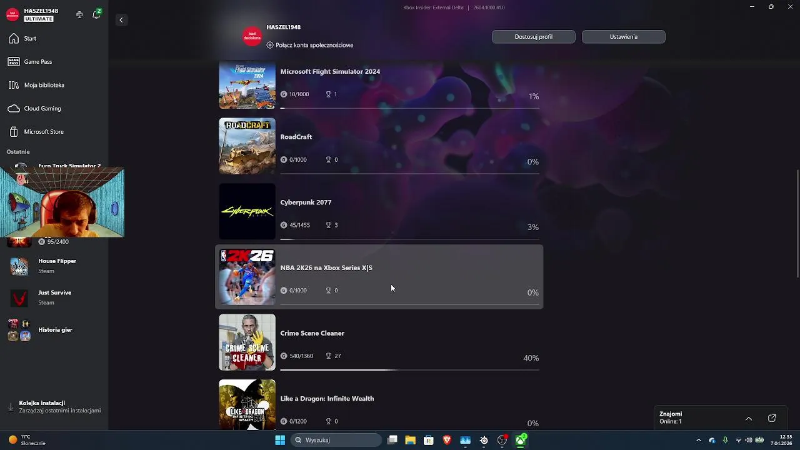Open Task View taskbar icon
The height and width of the screenshot is (450, 800).
(x=392, y=440)
